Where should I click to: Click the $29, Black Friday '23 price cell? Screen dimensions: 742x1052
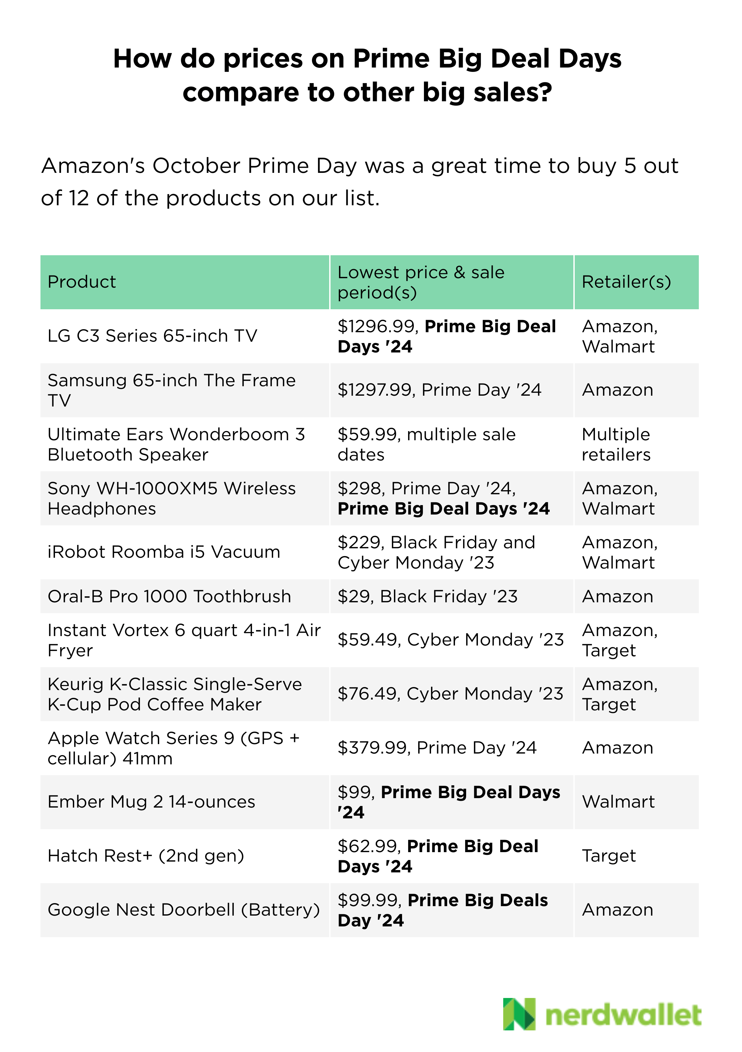[427, 596]
